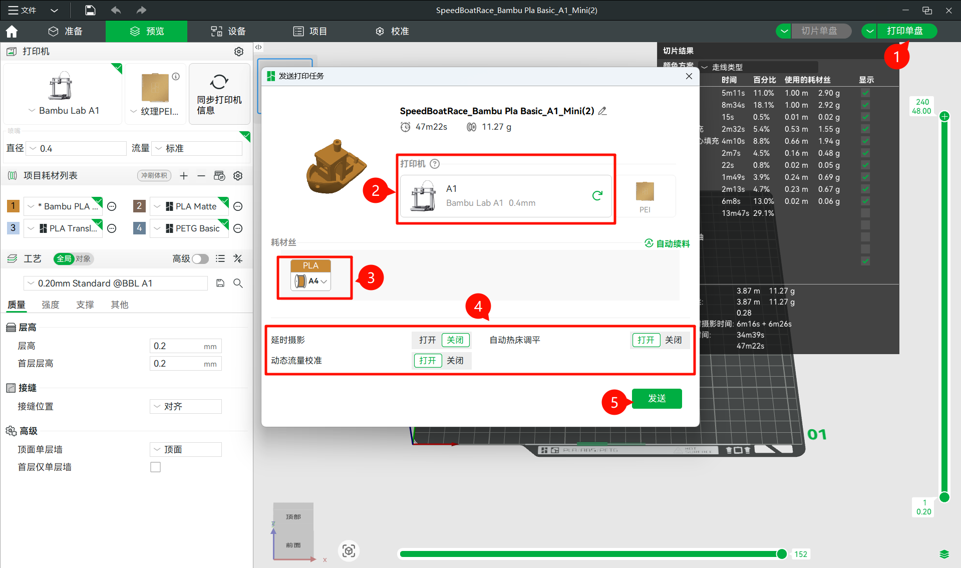Screen dimensions: 961x568
Task: Select 关闭 for auto bed leveling
Action: (674, 340)
